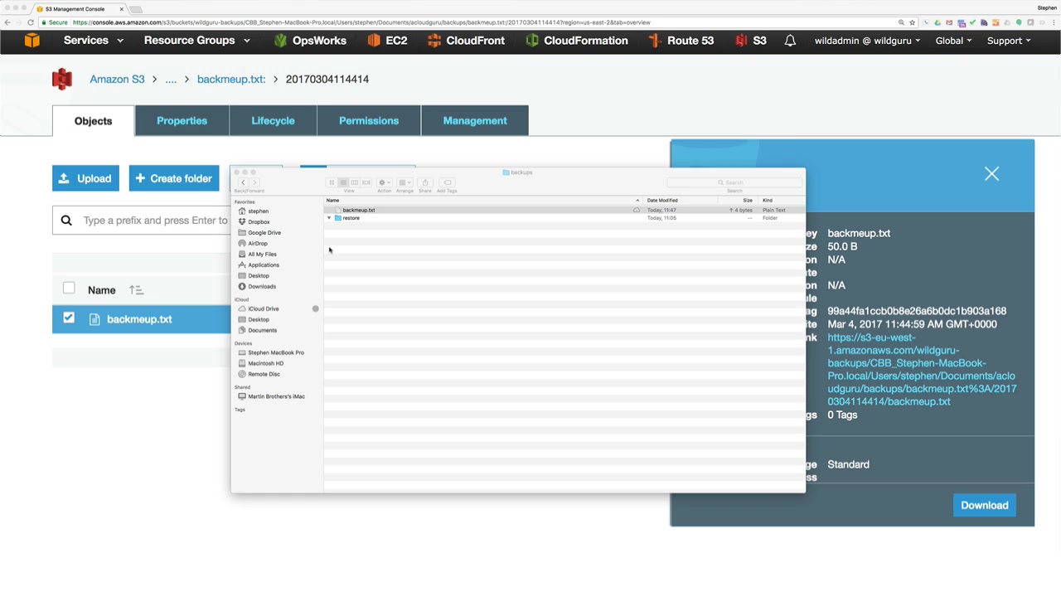Open Dropbox in Finder sidebar
Viewport: 1061px width, 597px height.
[x=259, y=222]
